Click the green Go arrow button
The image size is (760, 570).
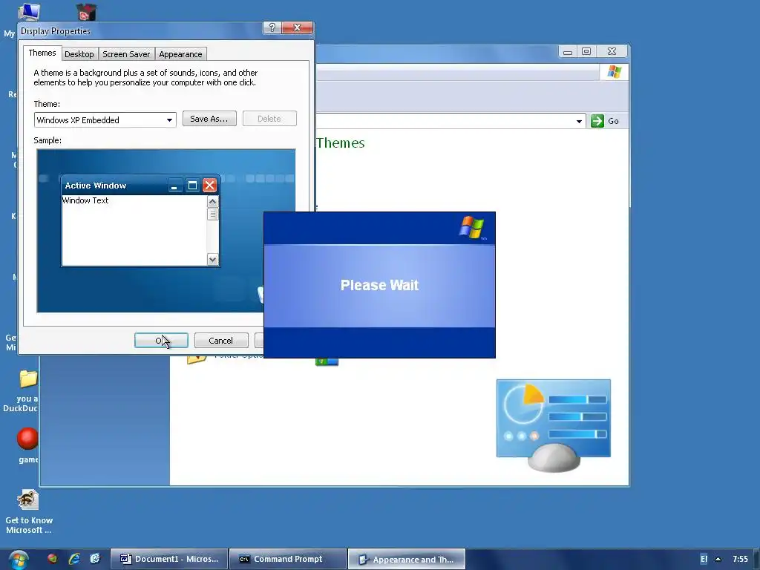pyautogui.click(x=597, y=121)
